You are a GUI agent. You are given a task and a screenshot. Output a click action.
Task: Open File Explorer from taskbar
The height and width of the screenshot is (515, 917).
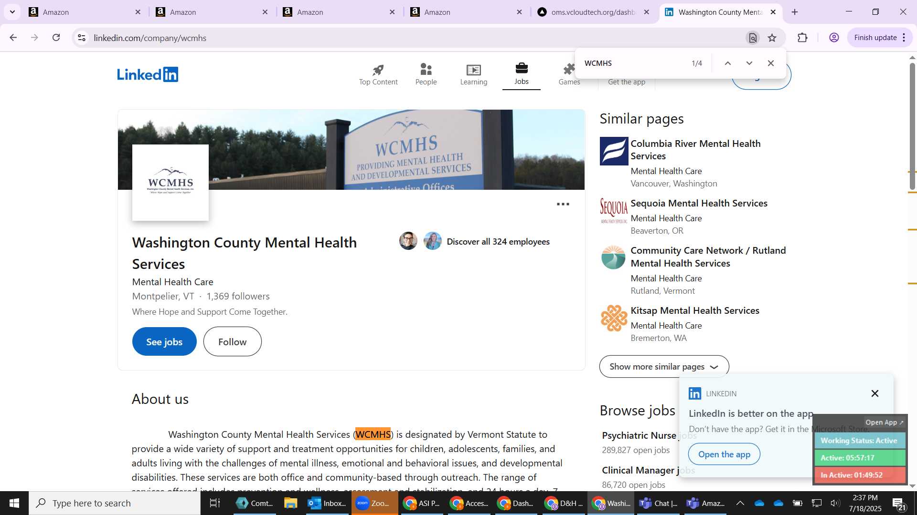(290, 503)
